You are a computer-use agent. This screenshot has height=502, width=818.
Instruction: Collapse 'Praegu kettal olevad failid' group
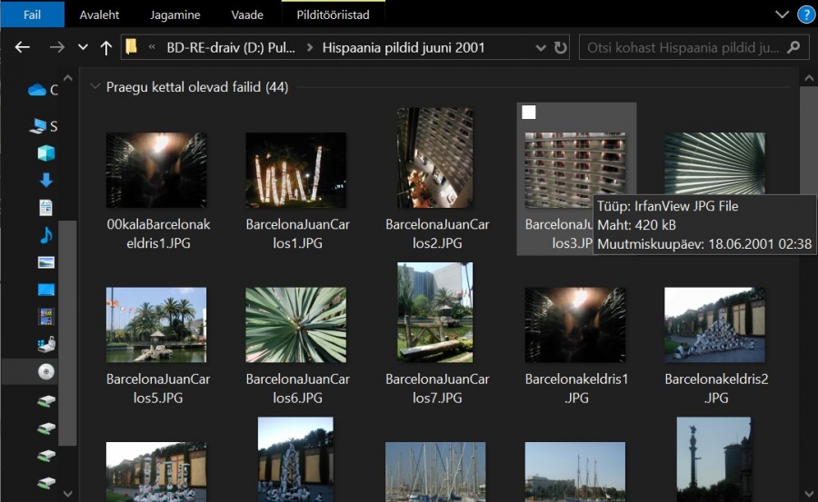pos(95,86)
